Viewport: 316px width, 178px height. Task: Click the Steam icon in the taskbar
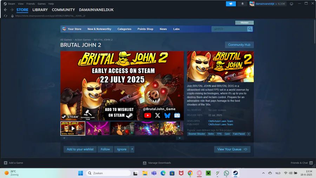pyautogui.click(x=235, y=173)
